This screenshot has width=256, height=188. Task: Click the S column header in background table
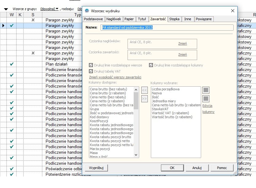pos(33,15)
